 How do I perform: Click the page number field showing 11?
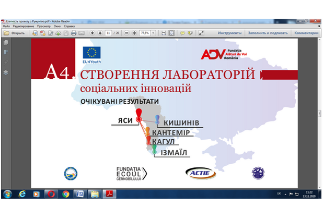(108, 33)
